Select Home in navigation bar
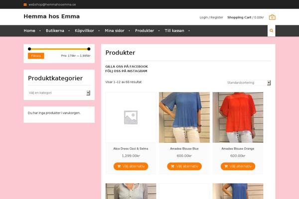299x199 pixels. (29, 31)
